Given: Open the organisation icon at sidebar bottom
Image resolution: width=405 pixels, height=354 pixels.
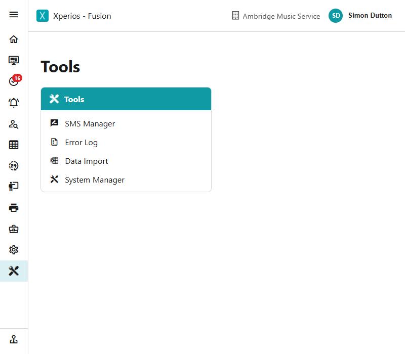Looking at the screenshot, I should 14,339.
